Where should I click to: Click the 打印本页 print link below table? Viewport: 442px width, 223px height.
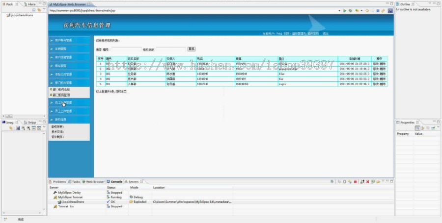121,92
